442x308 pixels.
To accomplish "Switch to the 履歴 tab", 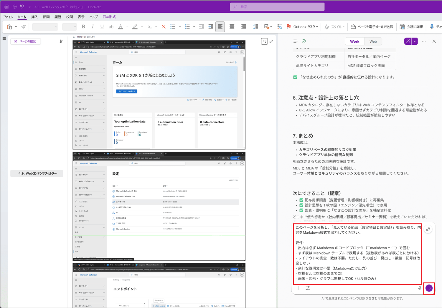I will click(x=58, y=17).
